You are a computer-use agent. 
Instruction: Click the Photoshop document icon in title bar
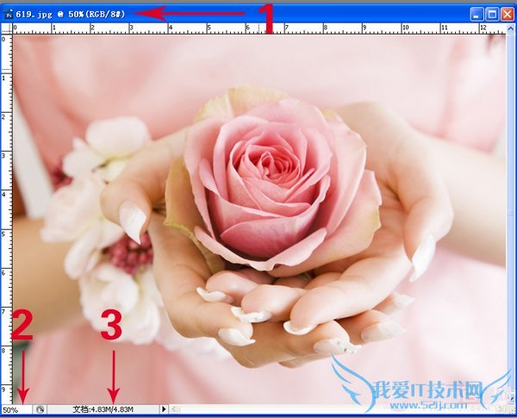pyautogui.click(x=8, y=15)
